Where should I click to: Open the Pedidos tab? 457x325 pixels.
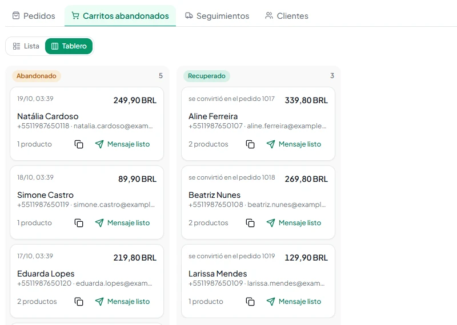coord(34,16)
